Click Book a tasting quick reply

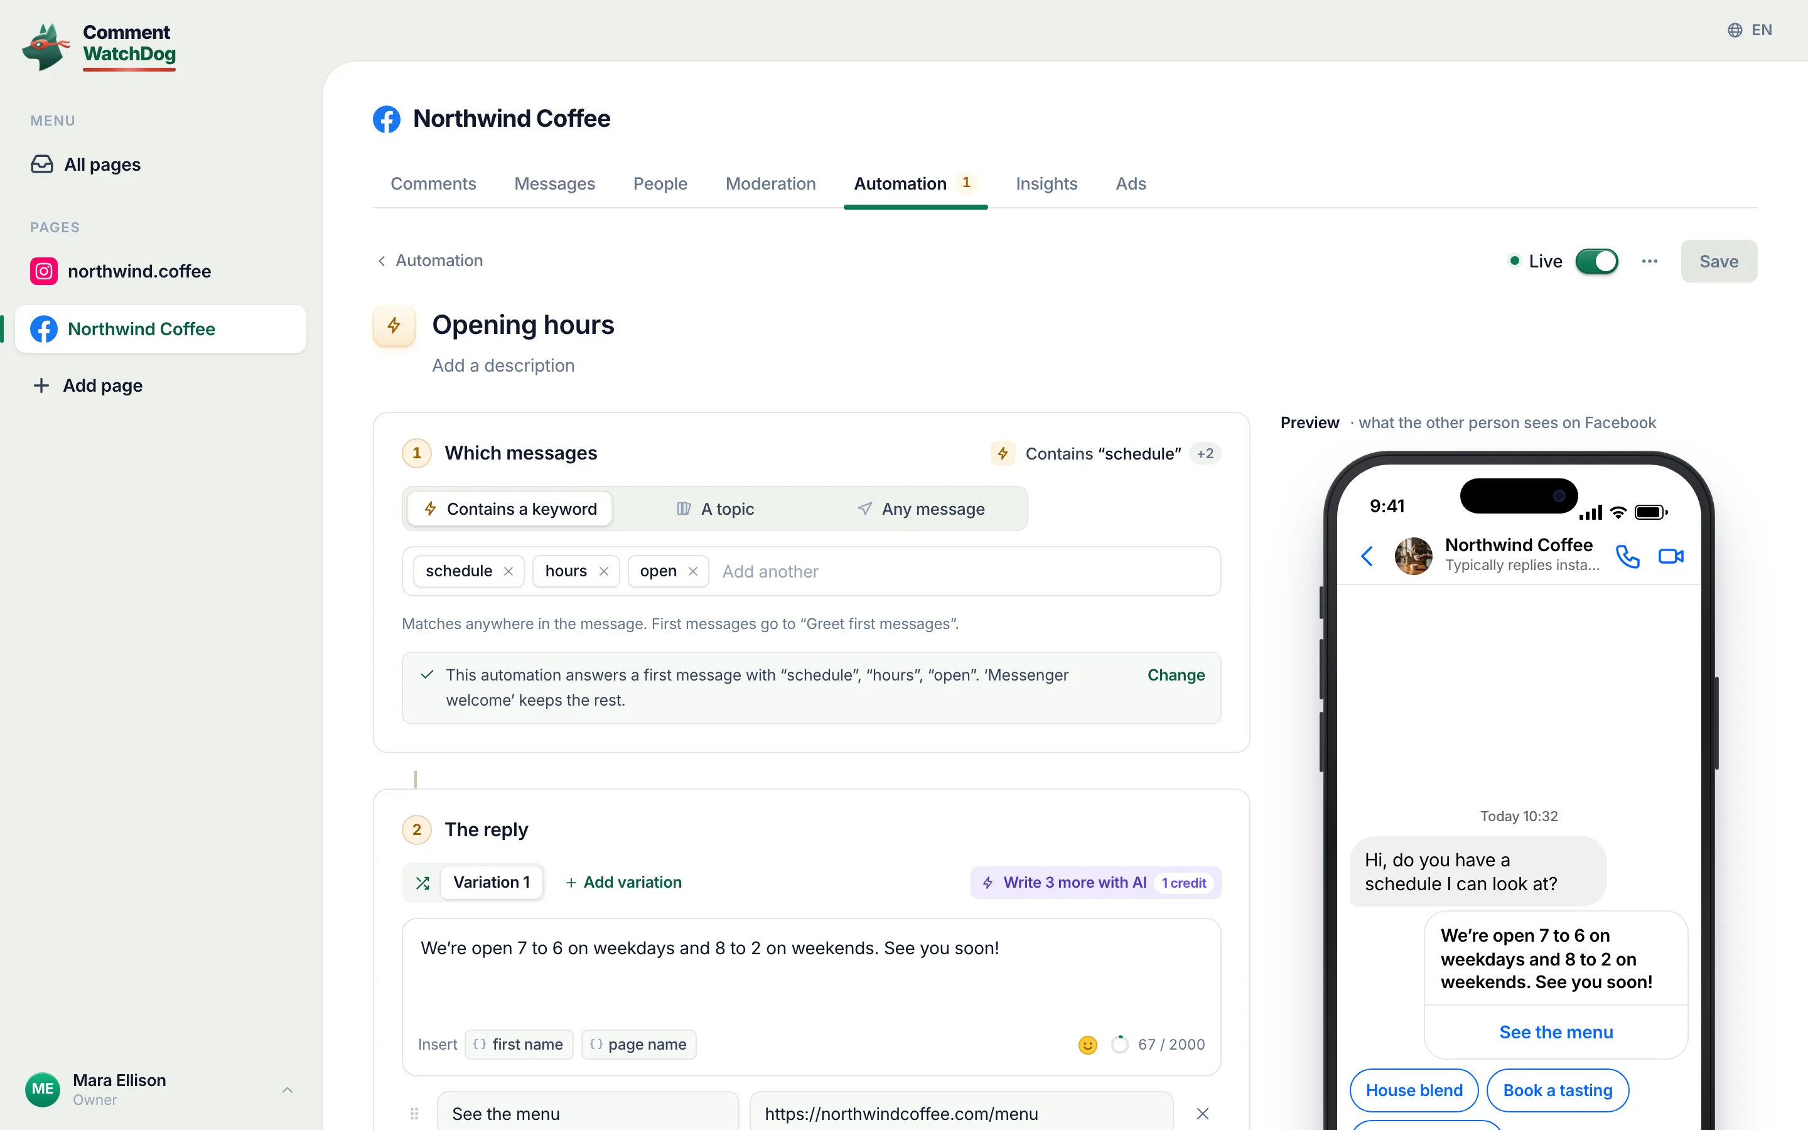1557,1090
